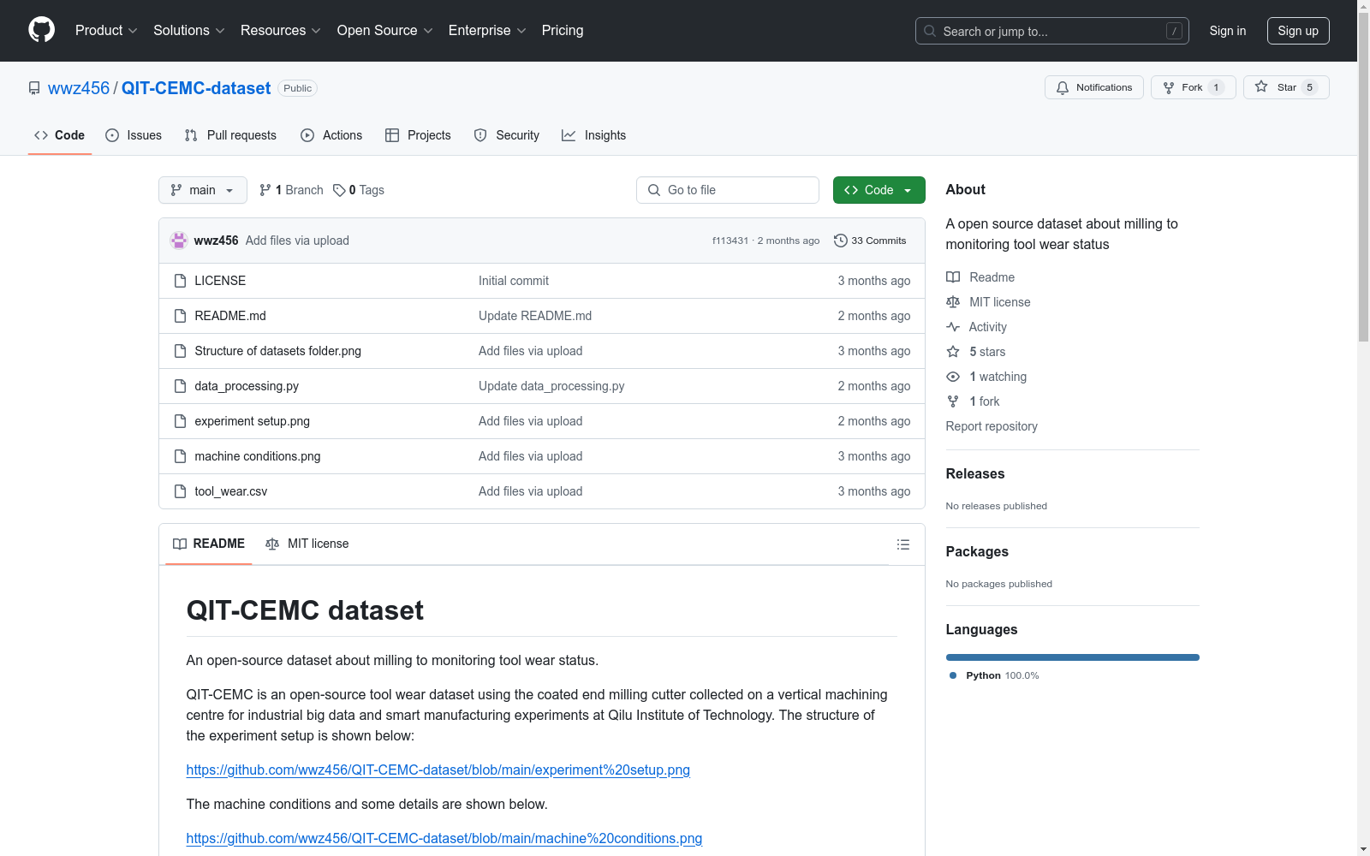Open the Insights tab
Screen dimensions: 1370x856
coord(593,135)
